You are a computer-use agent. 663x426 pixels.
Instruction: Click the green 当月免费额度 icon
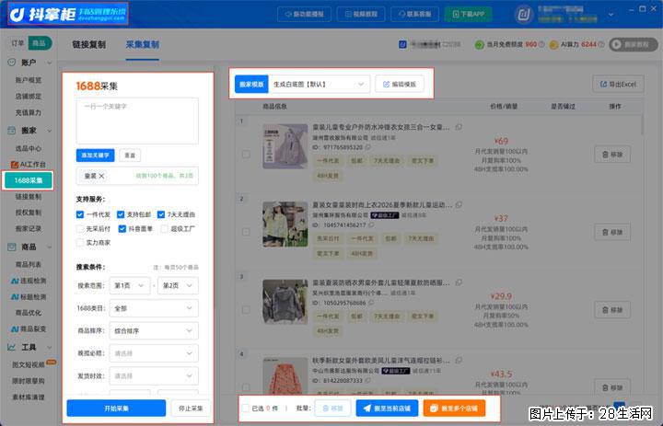(479, 44)
